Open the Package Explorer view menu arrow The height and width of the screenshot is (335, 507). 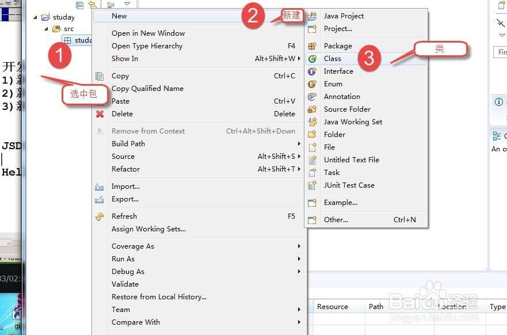(x=127, y=4)
